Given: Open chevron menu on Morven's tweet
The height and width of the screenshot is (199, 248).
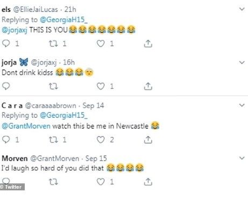Looking at the screenshot, I should click(242, 158).
